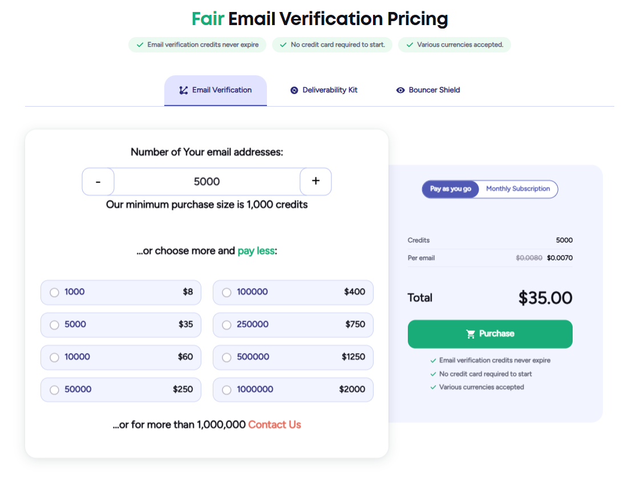Click the plus button to increase credits

(315, 181)
